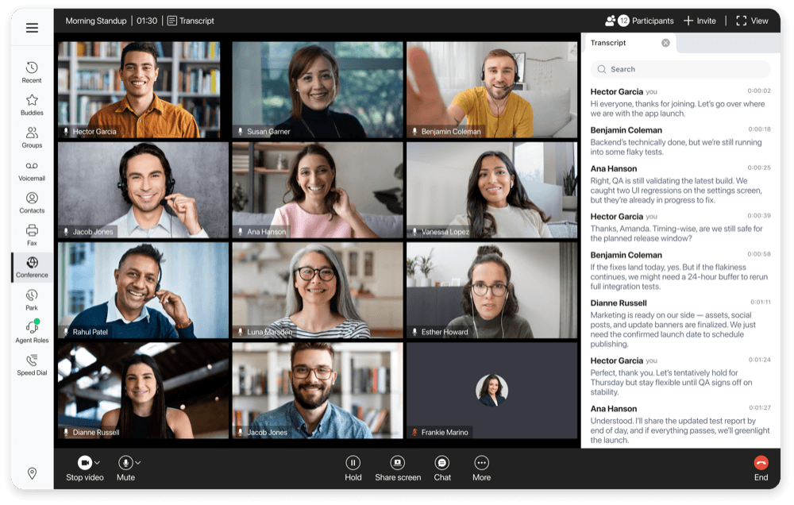Put the call on Hold
The image size is (794, 505).
pos(353,462)
